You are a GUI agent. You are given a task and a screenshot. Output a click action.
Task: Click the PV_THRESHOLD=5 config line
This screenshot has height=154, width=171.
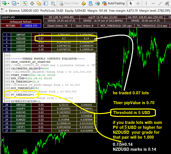pos(22,95)
